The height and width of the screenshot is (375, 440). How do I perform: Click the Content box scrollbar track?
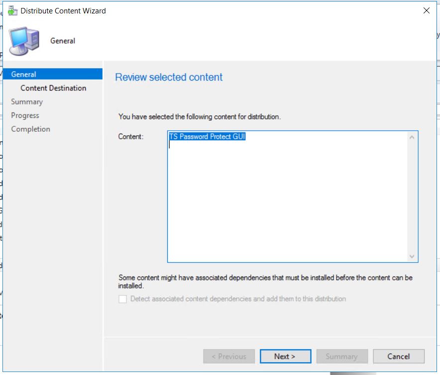coord(412,196)
